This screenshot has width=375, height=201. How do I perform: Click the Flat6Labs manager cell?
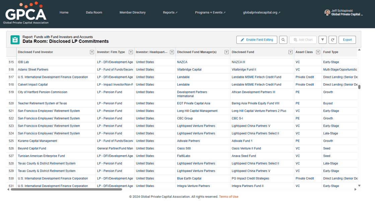203,156
